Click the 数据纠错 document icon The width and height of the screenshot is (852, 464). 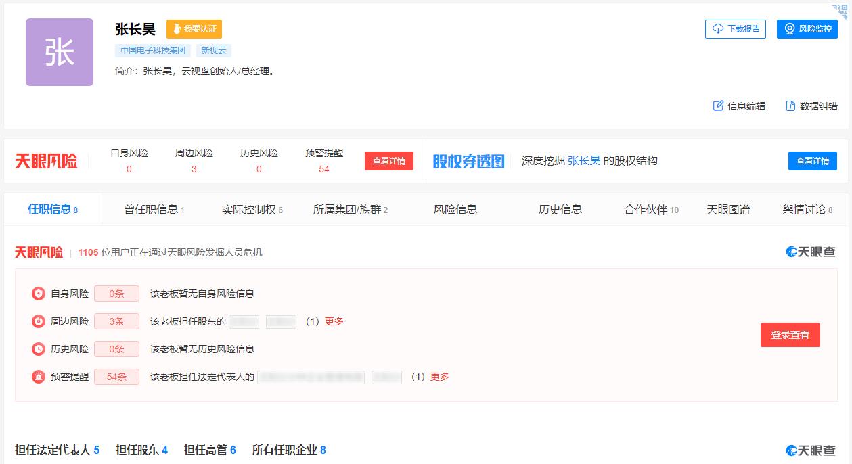click(790, 106)
